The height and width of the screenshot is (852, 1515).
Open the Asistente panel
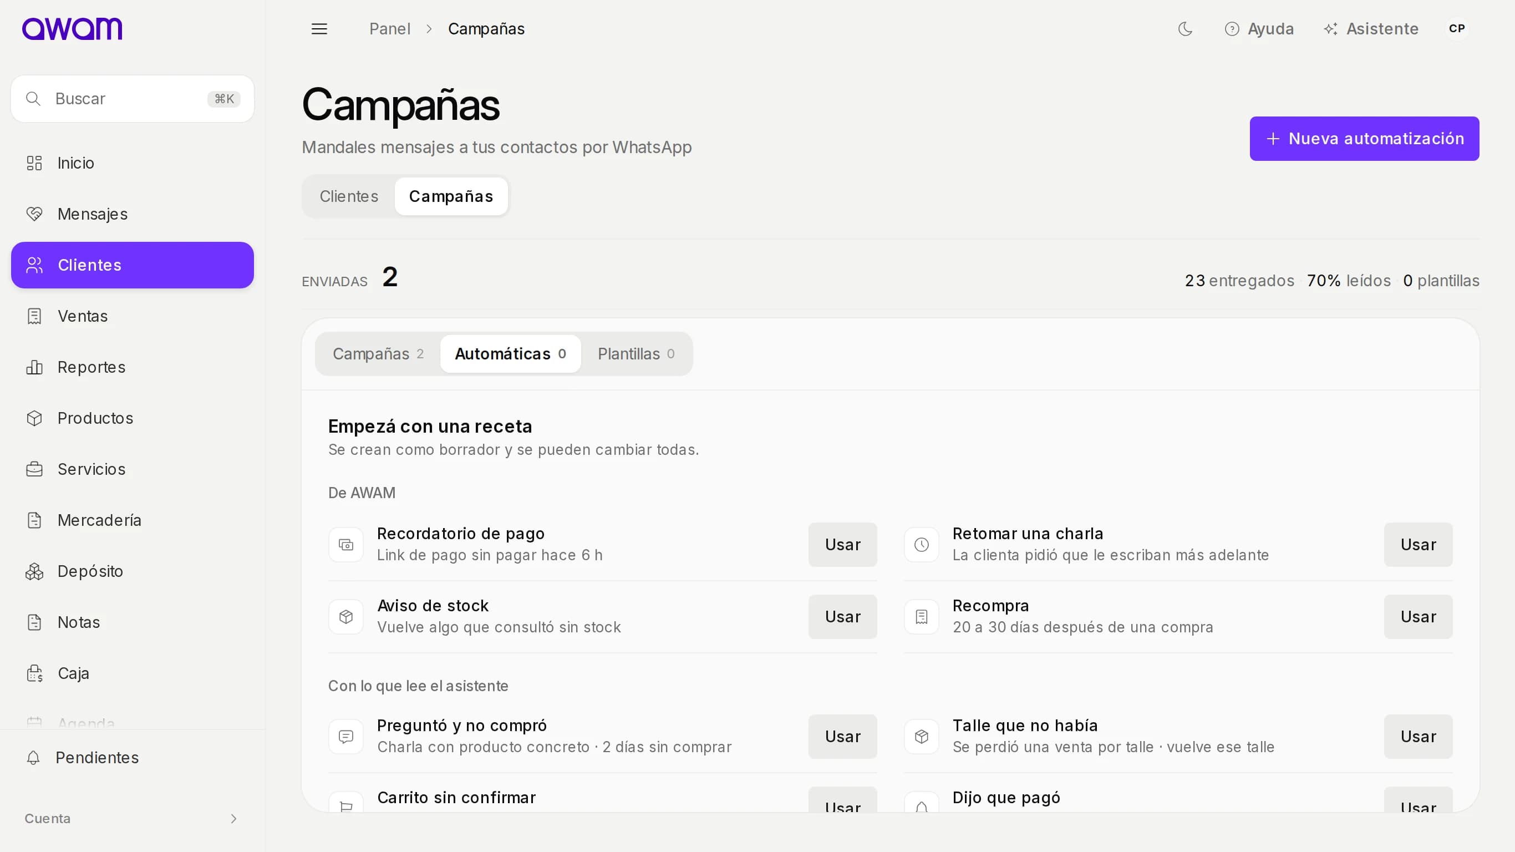tap(1371, 29)
